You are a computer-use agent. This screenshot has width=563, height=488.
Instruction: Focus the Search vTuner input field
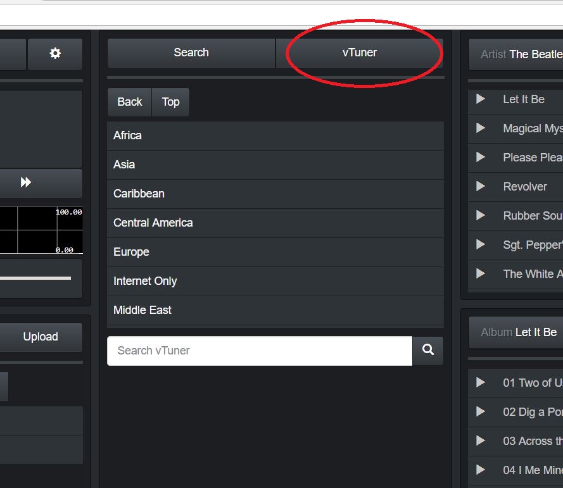click(x=260, y=351)
